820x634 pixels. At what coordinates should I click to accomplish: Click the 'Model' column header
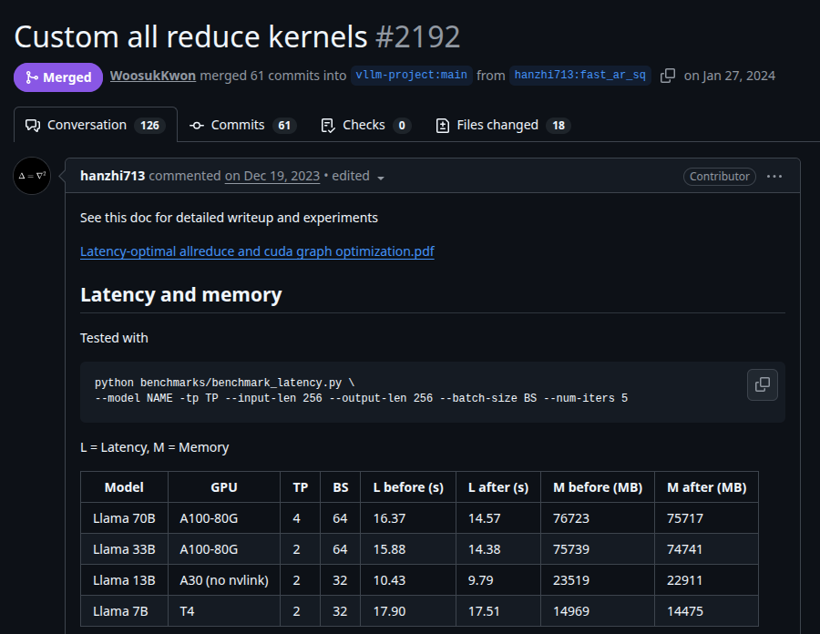tap(124, 487)
